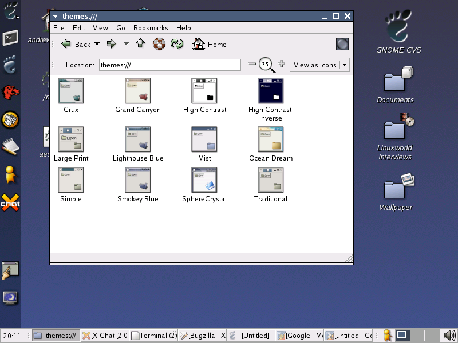Click the hand-and-window panel icon
Viewport: 458px width, 343px height.
pyautogui.click(x=10, y=270)
